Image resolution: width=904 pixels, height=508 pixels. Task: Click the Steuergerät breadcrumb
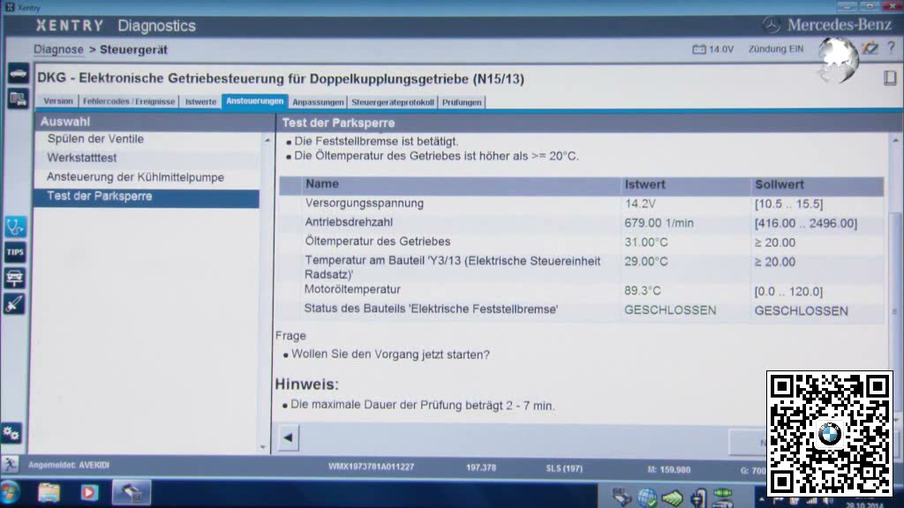tap(134, 49)
